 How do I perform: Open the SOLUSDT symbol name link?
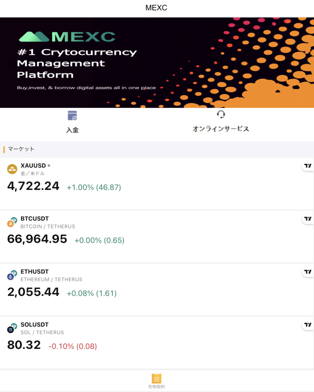35,325
